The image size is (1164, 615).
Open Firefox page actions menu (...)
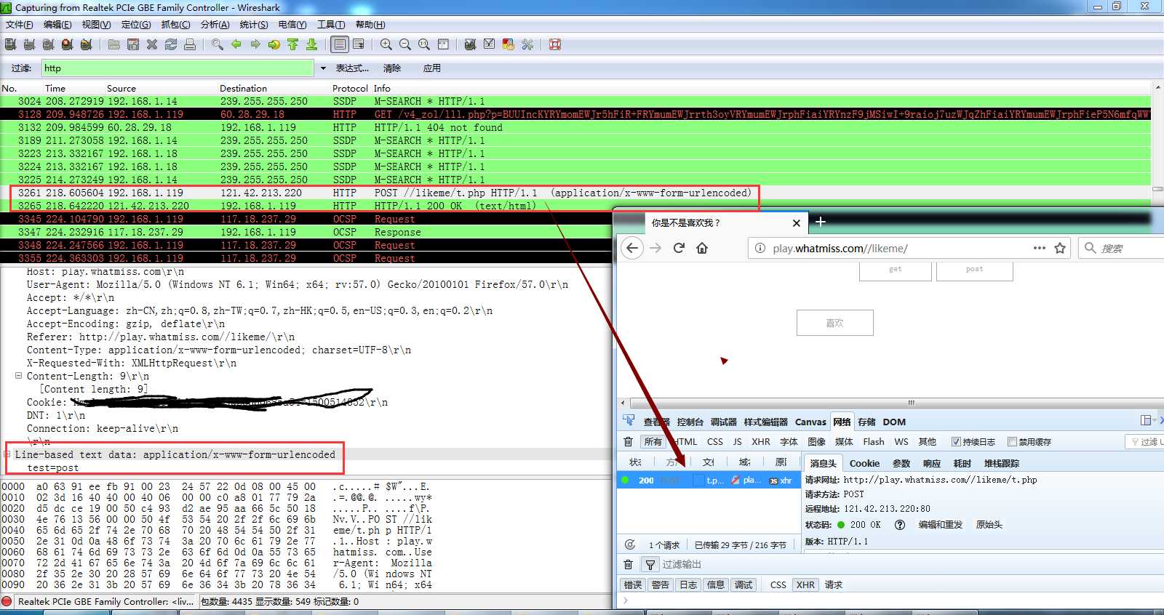click(x=1040, y=248)
